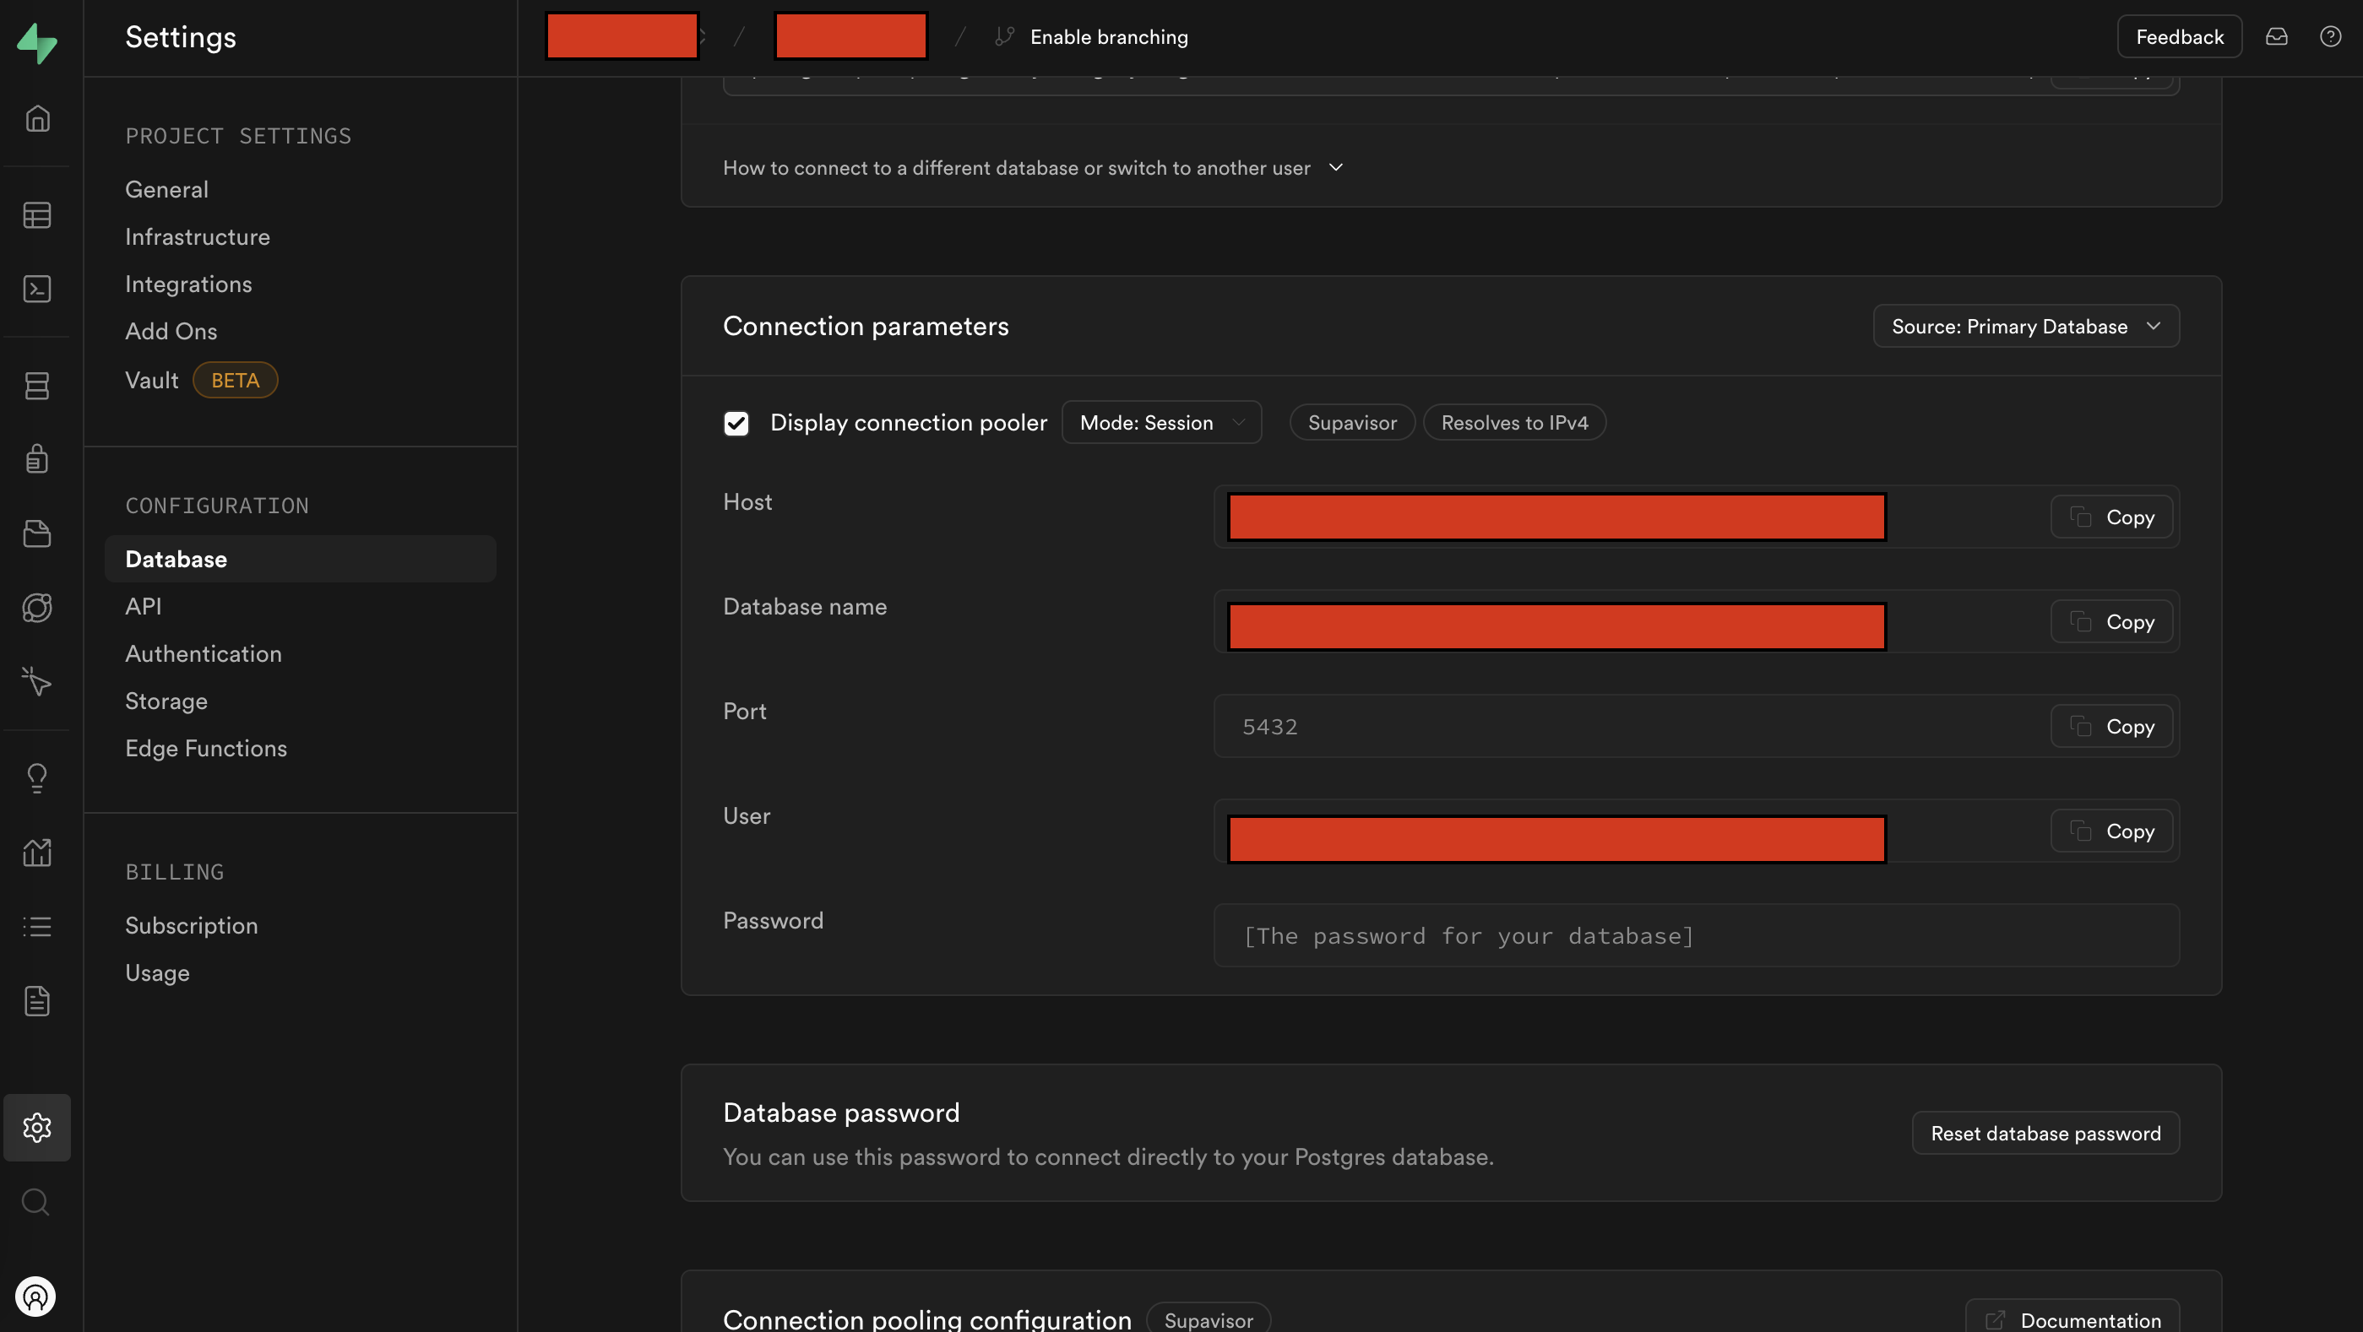Open the SQL Editor terminal icon

[x=36, y=289]
